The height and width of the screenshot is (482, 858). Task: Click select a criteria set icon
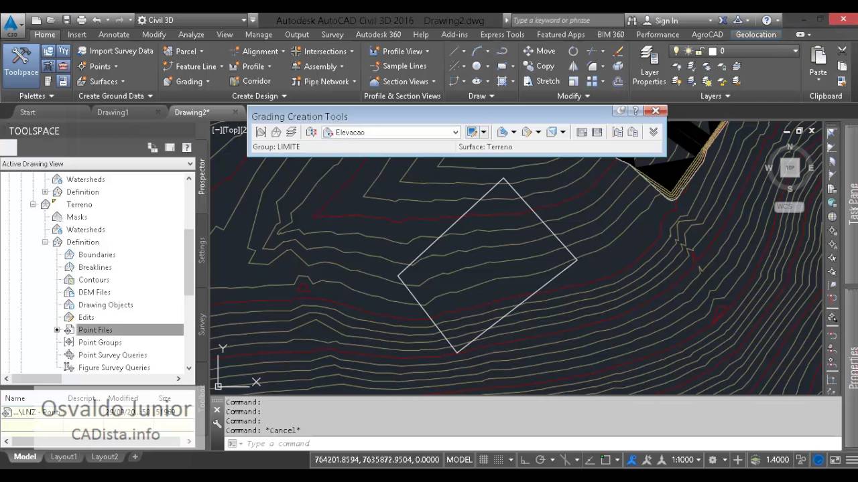[311, 133]
